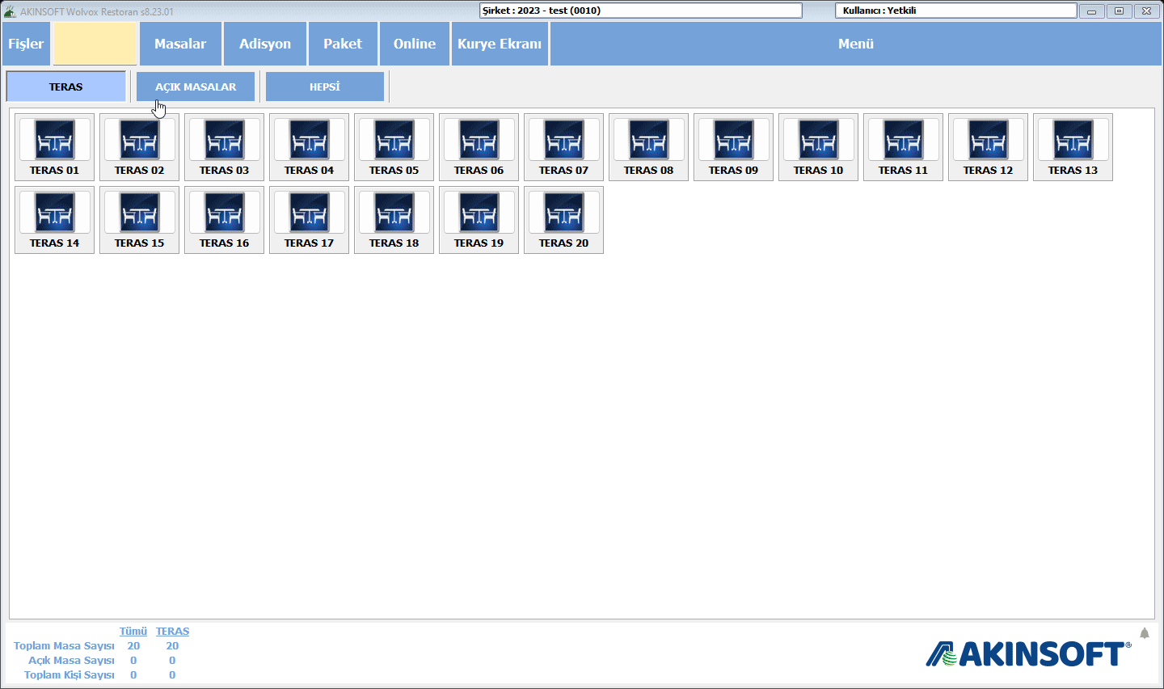Select table TERAS 04
The height and width of the screenshot is (689, 1164).
[x=309, y=147]
